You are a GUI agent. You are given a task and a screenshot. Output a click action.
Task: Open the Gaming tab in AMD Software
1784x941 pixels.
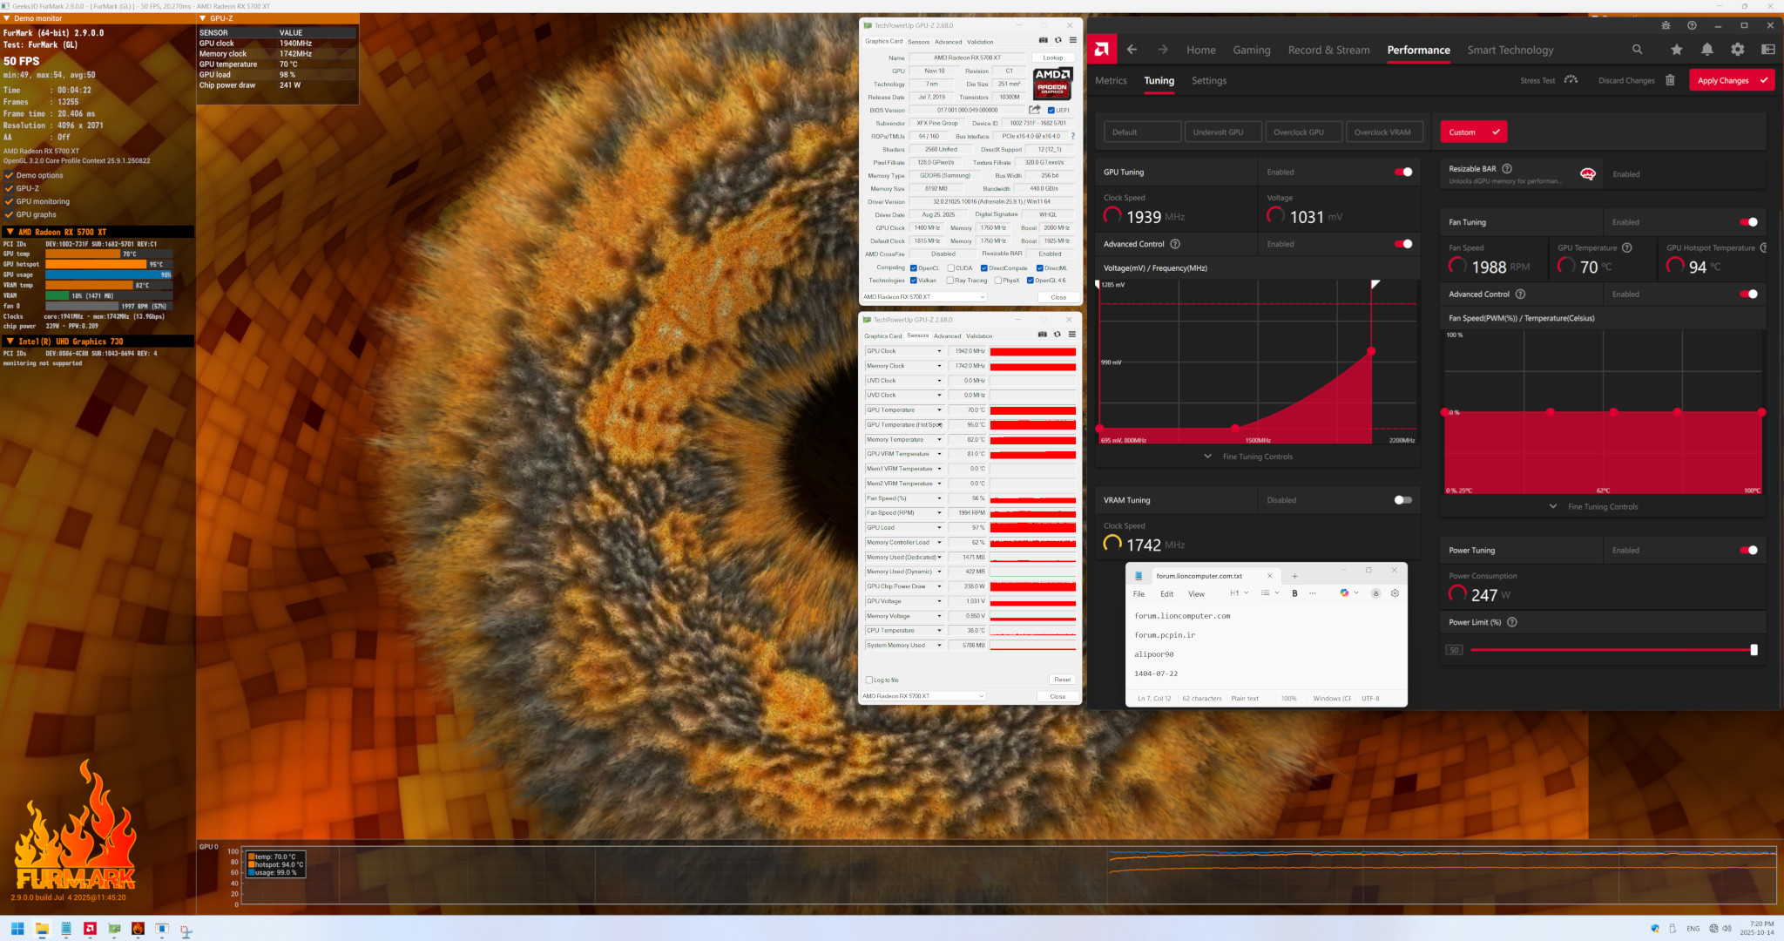[1251, 50]
